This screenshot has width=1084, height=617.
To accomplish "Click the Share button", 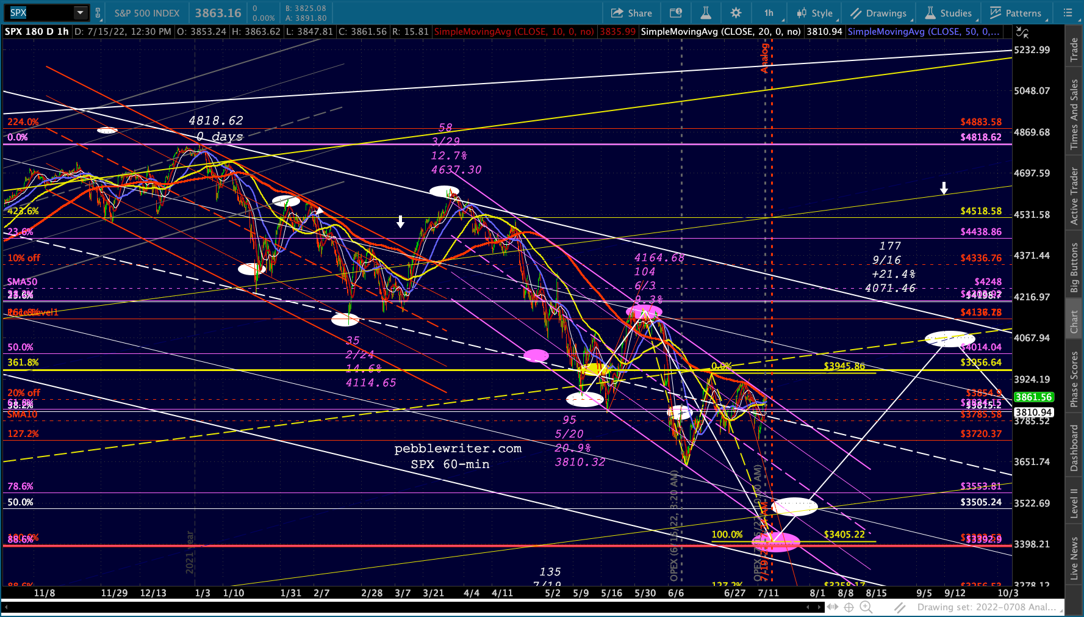I will (632, 13).
